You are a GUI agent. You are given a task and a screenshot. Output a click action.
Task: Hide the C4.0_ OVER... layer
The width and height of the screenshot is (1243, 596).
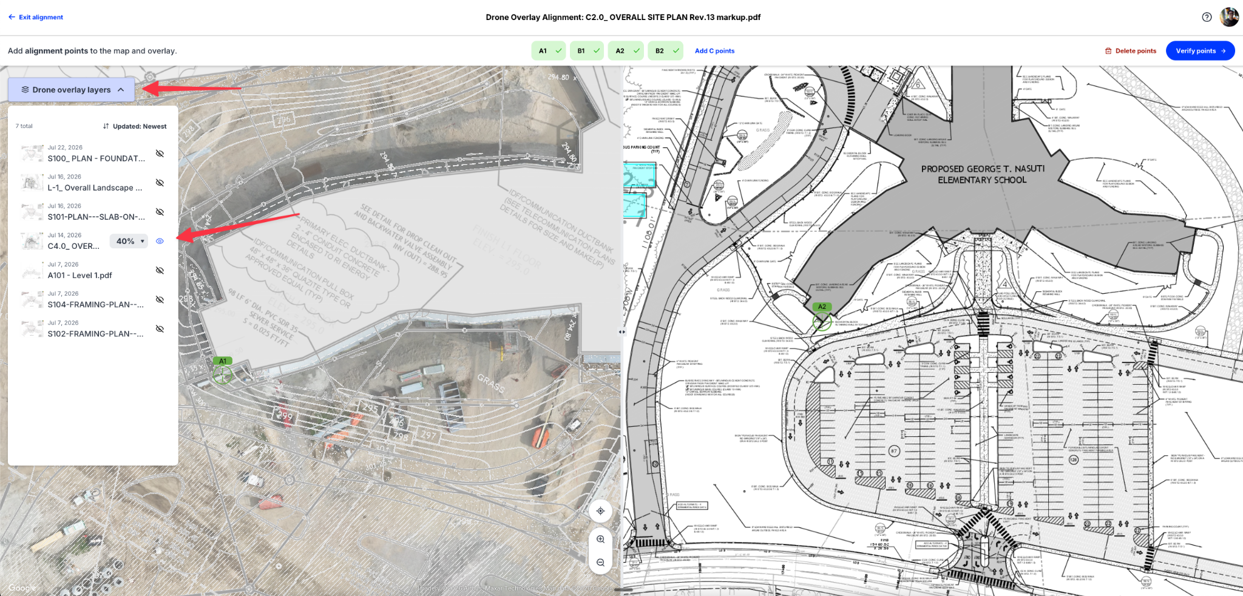tap(160, 241)
